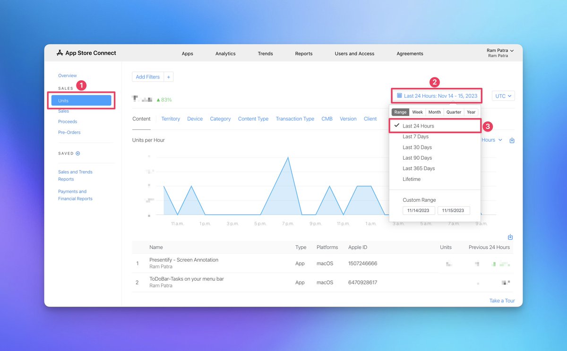Click the Type column header
The image size is (567, 351).
pos(301,248)
